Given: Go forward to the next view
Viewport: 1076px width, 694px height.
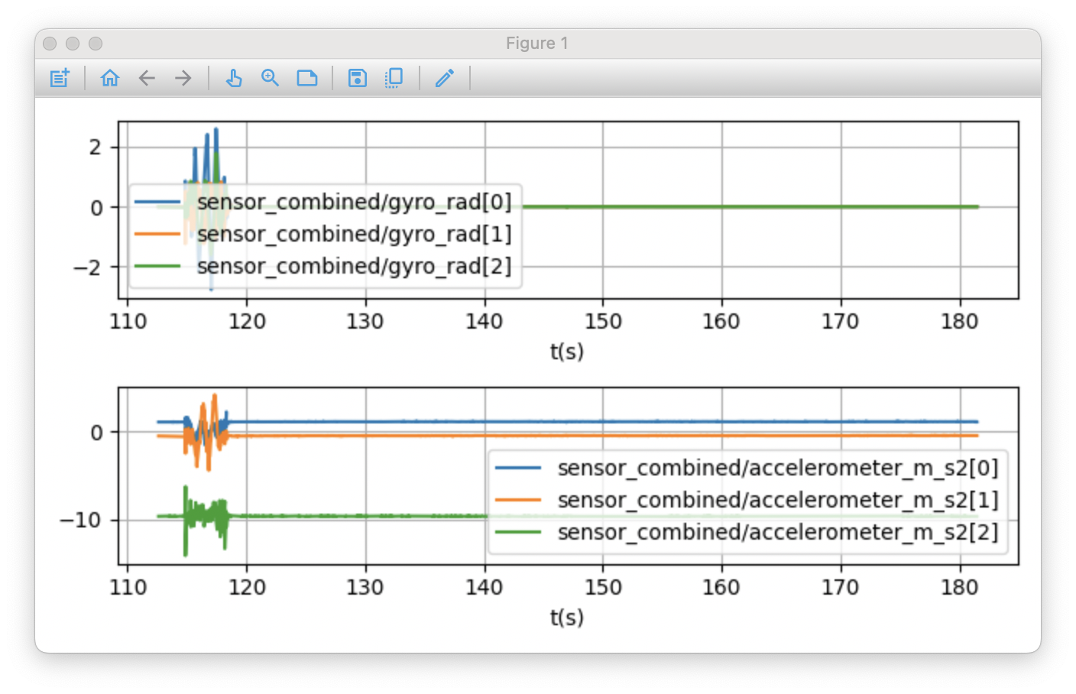Looking at the screenshot, I should [183, 78].
